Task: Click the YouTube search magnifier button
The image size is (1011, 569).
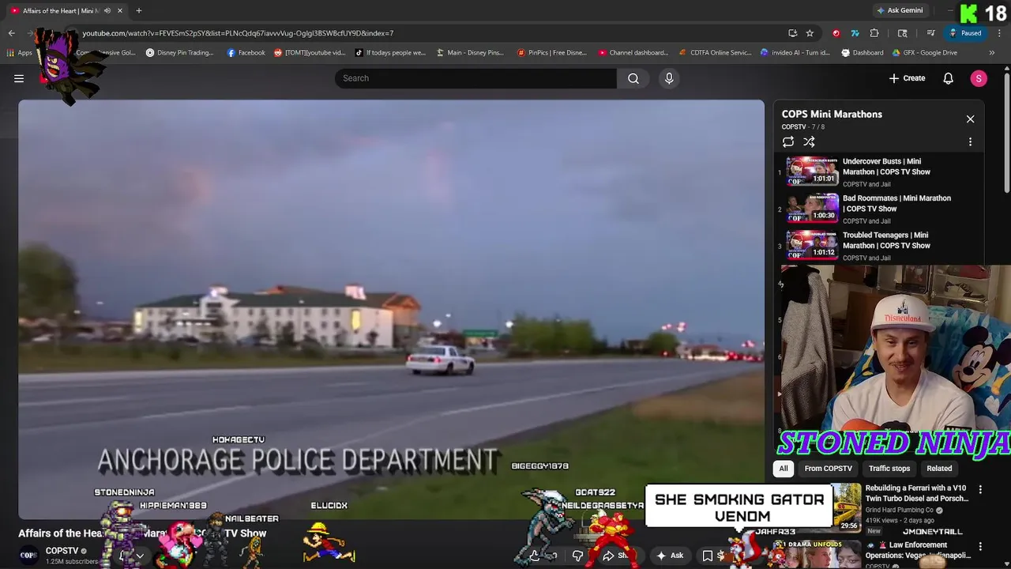Action: point(633,78)
